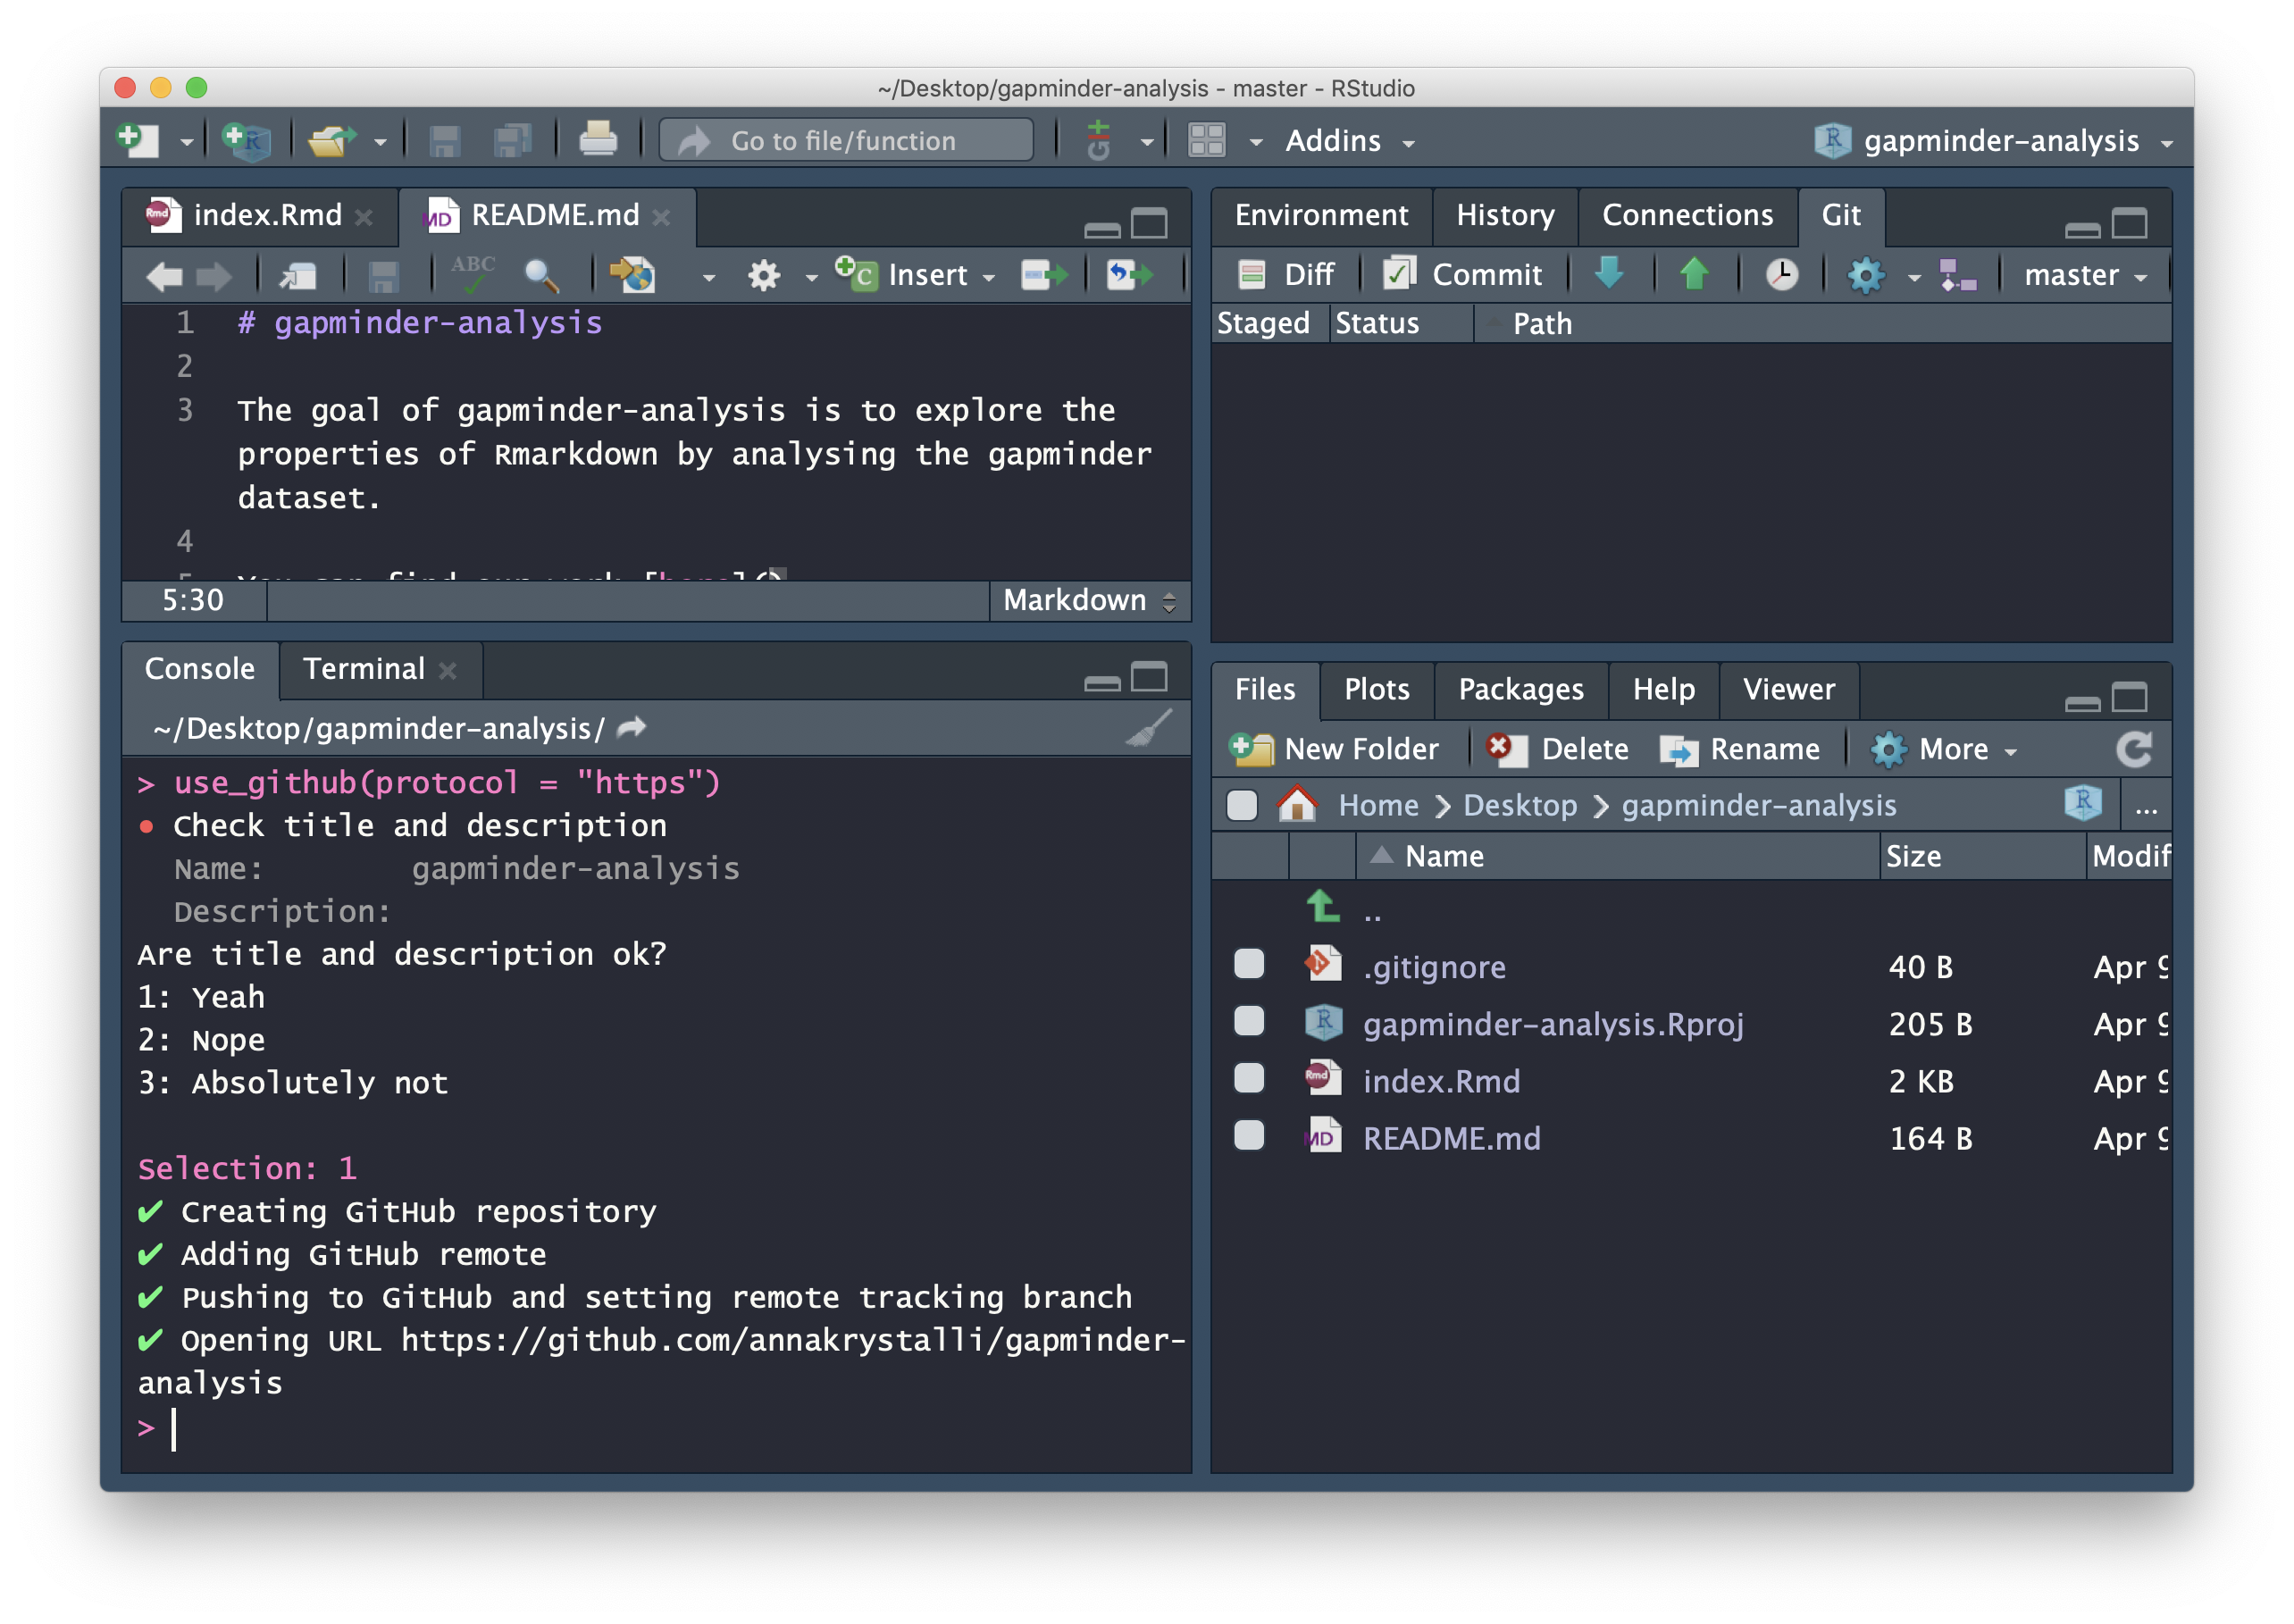Click the Commit button in Git pane
This screenshot has width=2294, height=1624.
point(1462,274)
